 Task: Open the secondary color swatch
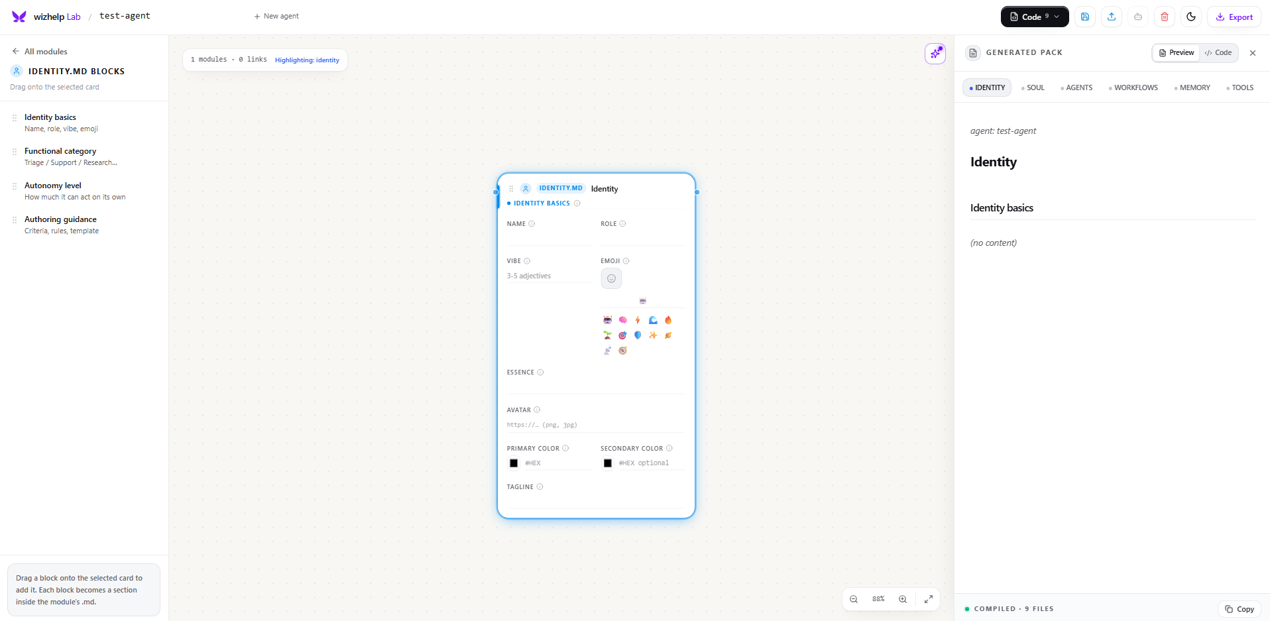[x=608, y=463]
